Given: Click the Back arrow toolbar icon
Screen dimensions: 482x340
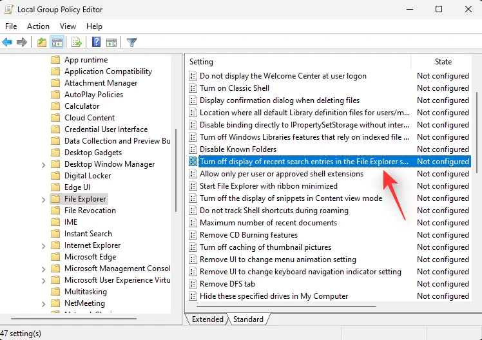Looking at the screenshot, I should [x=7, y=42].
